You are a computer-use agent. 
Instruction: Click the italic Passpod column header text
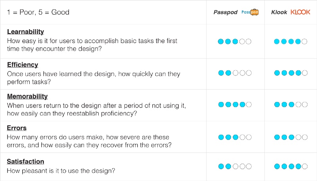(x=225, y=12)
